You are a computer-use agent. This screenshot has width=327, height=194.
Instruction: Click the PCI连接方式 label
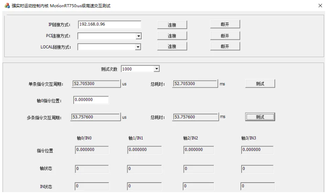pos(58,36)
